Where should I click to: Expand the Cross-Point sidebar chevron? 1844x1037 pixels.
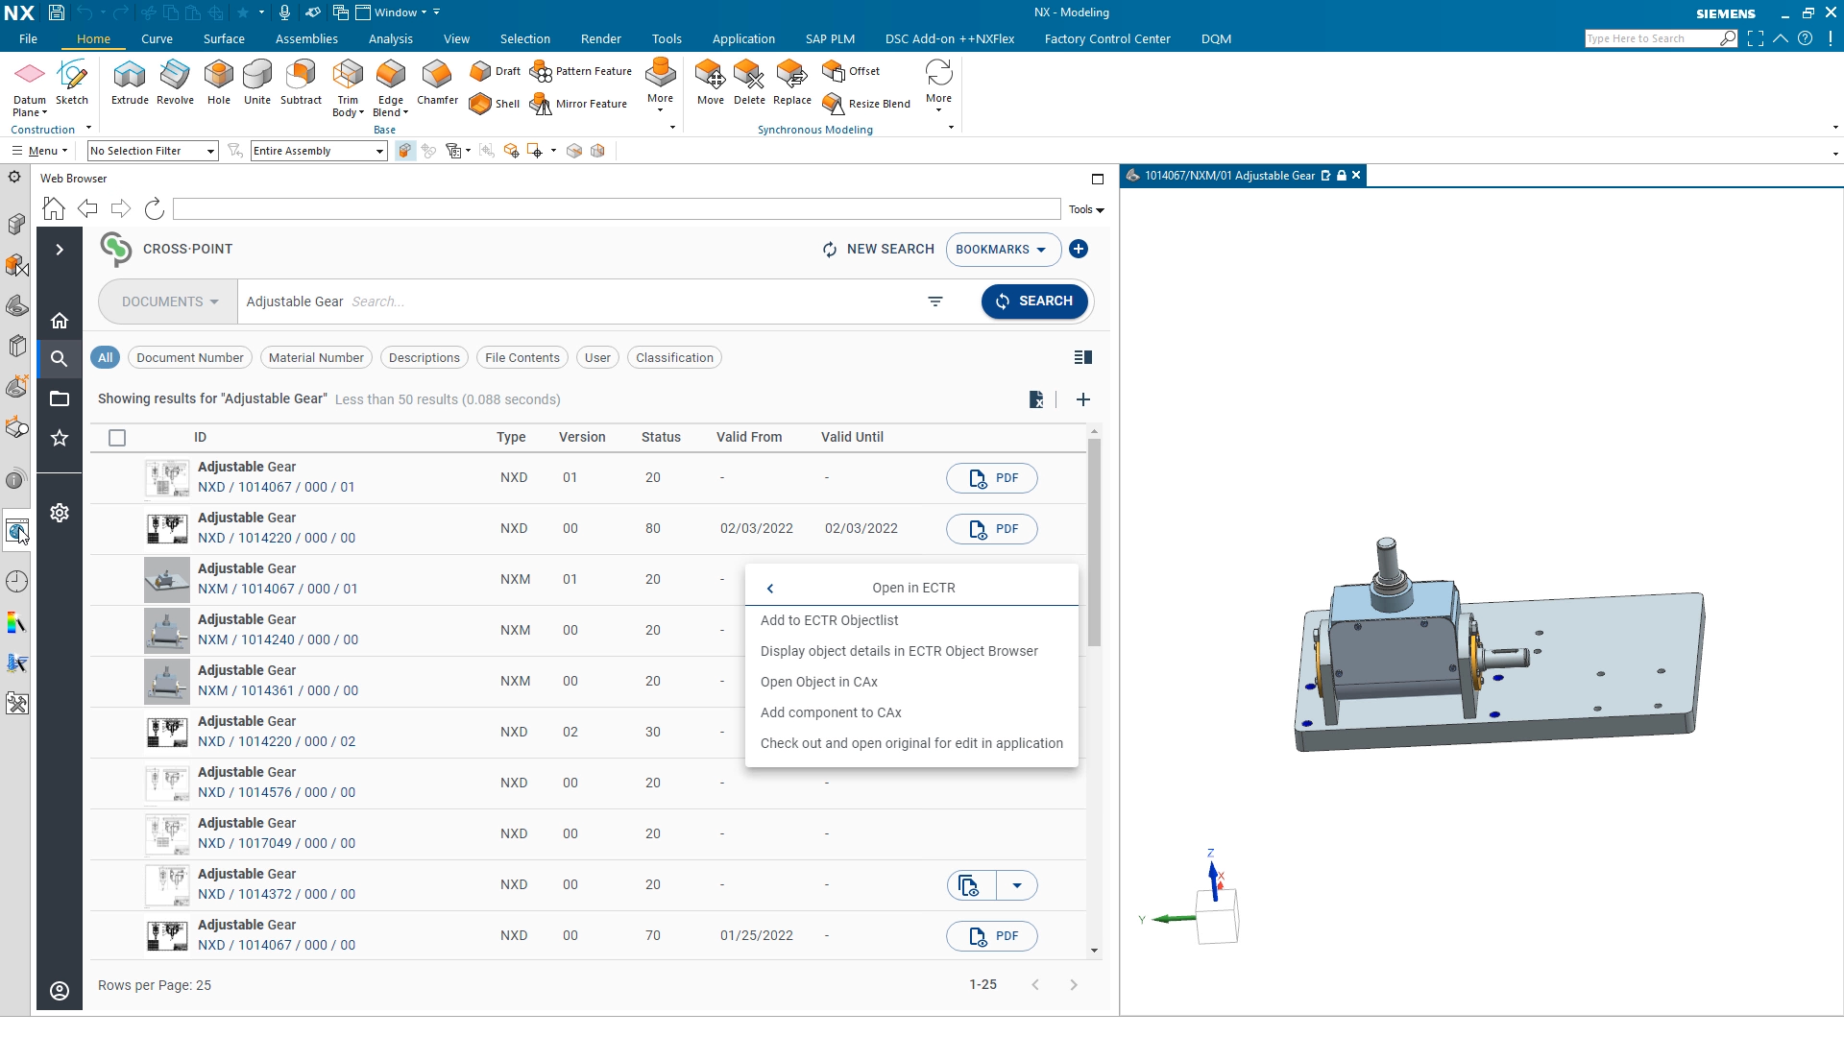[60, 250]
